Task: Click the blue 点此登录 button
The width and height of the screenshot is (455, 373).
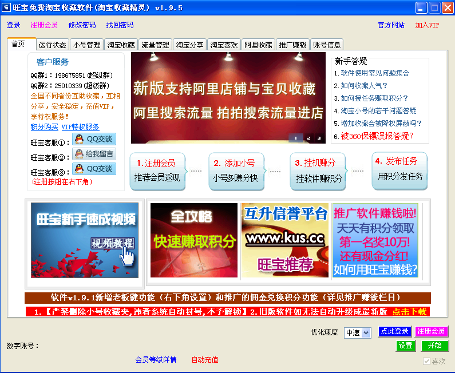Action: (394, 331)
